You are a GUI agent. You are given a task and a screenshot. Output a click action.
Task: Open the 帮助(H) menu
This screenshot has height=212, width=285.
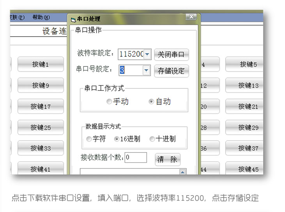click(41, 18)
